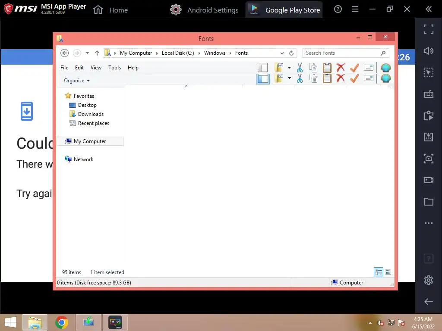The width and height of the screenshot is (442, 331).
Task: Switch to details view icon
Action: pos(378,272)
